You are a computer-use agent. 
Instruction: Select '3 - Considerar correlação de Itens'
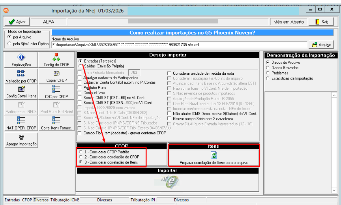[81, 162]
